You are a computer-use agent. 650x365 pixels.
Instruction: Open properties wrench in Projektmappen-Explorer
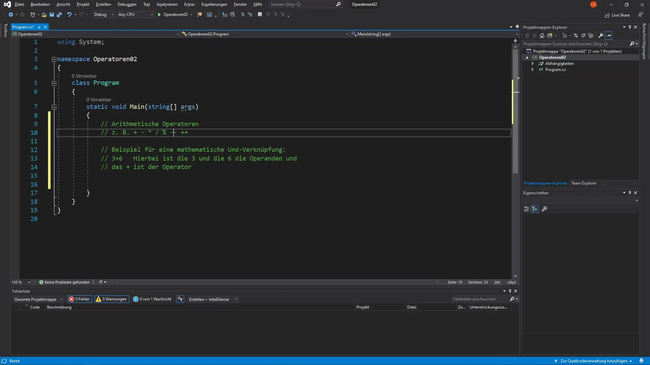(601, 35)
